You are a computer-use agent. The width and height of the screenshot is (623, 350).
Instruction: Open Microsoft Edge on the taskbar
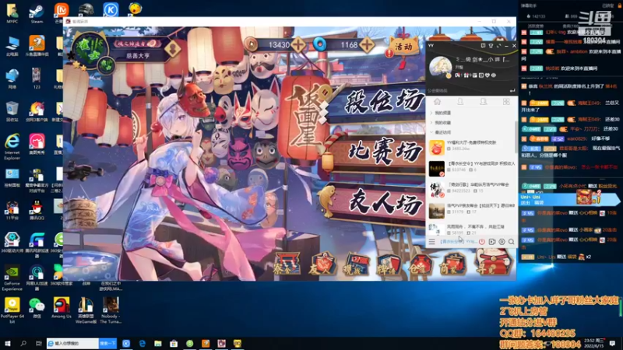(x=143, y=343)
